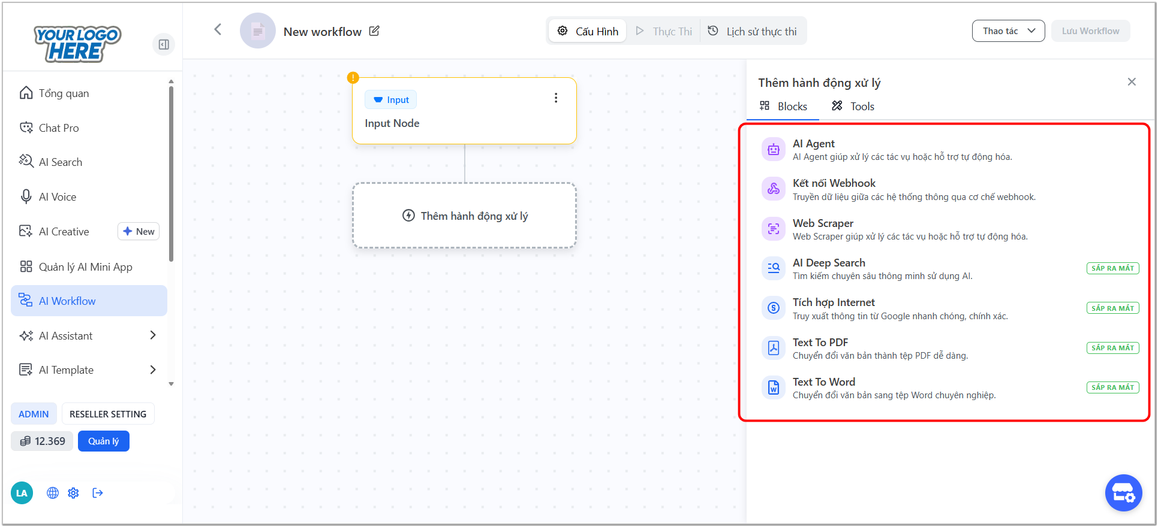Expand the AI Assistant submenu chevron
This screenshot has width=1158, height=527.
[x=153, y=335]
